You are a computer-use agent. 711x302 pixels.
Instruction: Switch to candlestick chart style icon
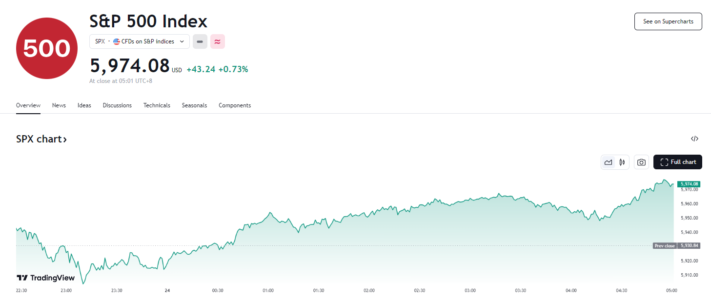point(622,162)
